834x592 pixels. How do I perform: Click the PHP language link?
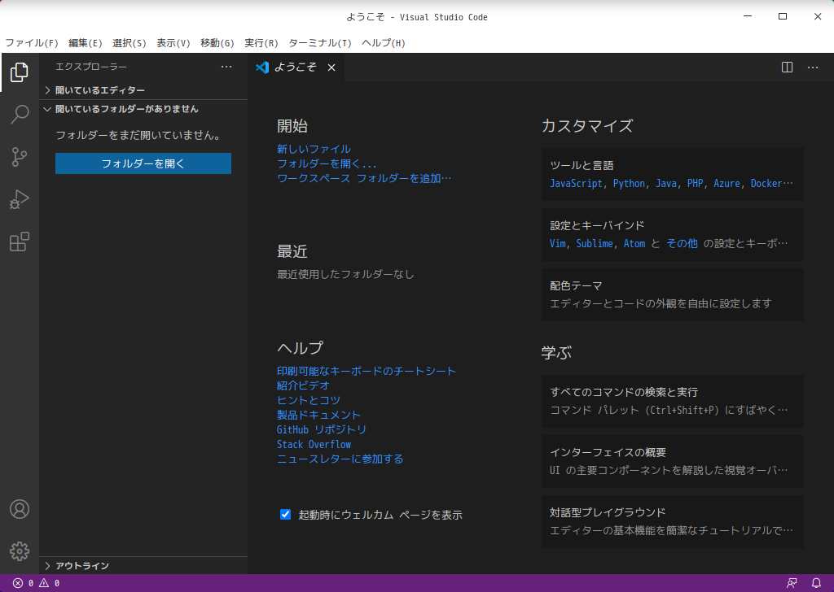(696, 184)
